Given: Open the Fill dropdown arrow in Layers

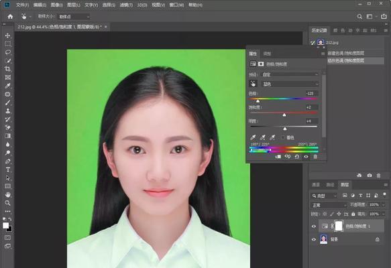Looking at the screenshot, I should pyautogui.click(x=383, y=214).
